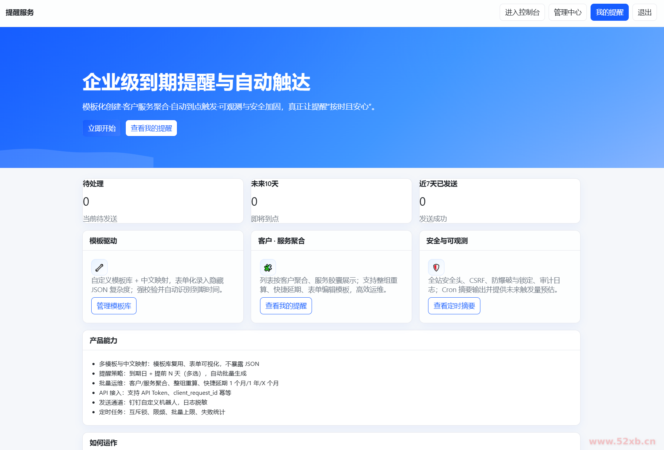Open 进入控制台 from top navigation
The width and height of the screenshot is (664, 450).
[x=522, y=12]
